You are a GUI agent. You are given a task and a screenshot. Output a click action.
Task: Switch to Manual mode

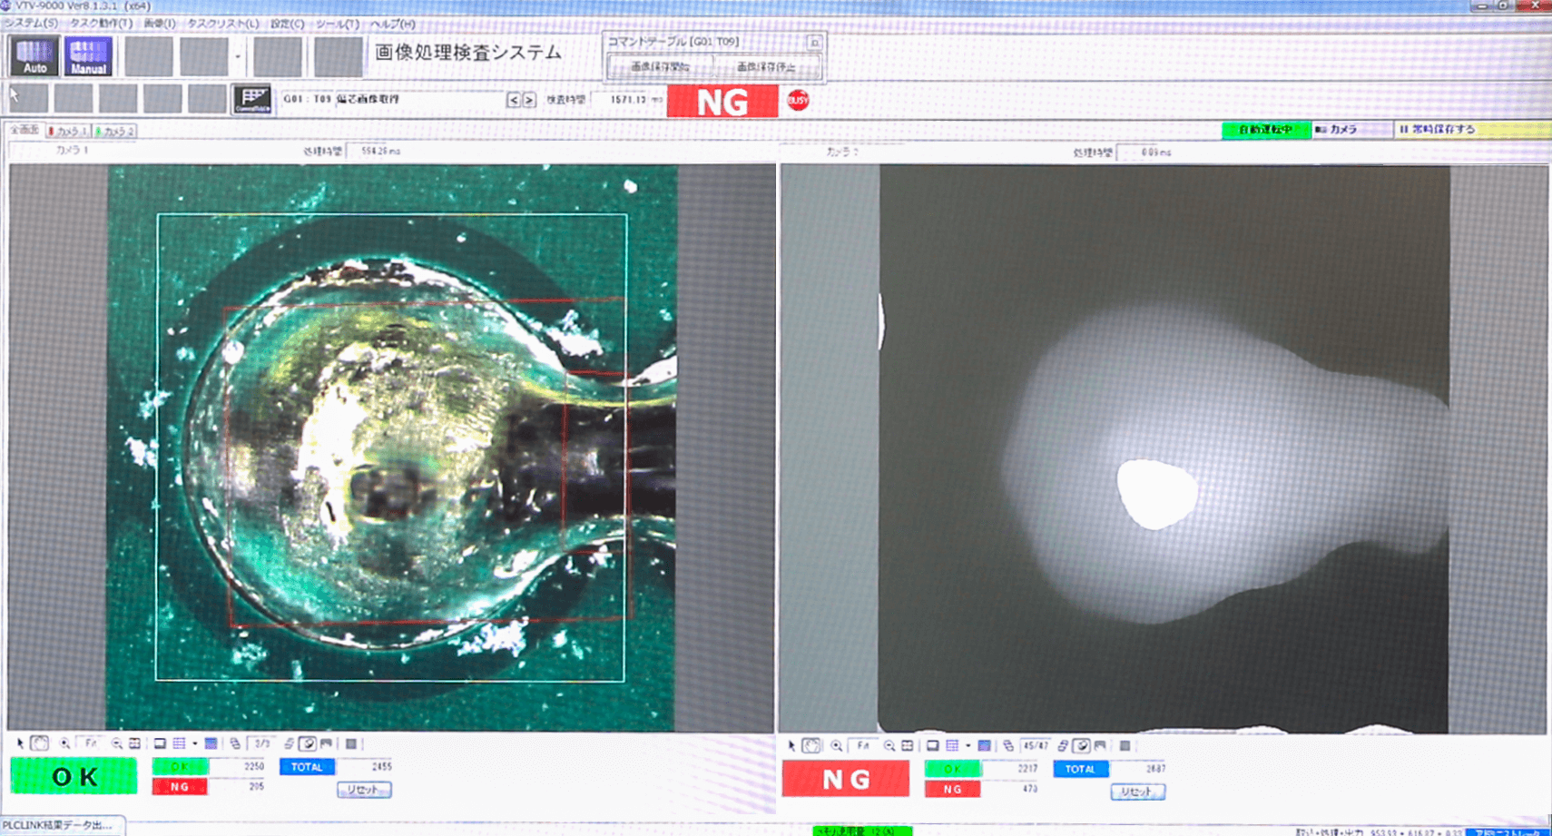click(88, 56)
